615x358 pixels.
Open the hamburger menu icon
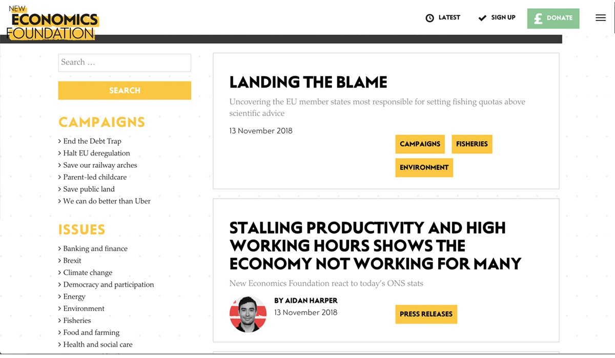[x=601, y=18]
